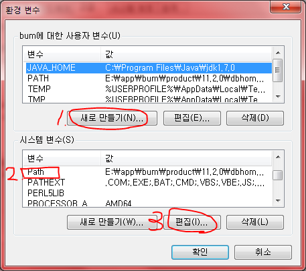This screenshot has width=306, height=271.
Task: Select the PATH user variable row
Action: [x=149, y=78]
